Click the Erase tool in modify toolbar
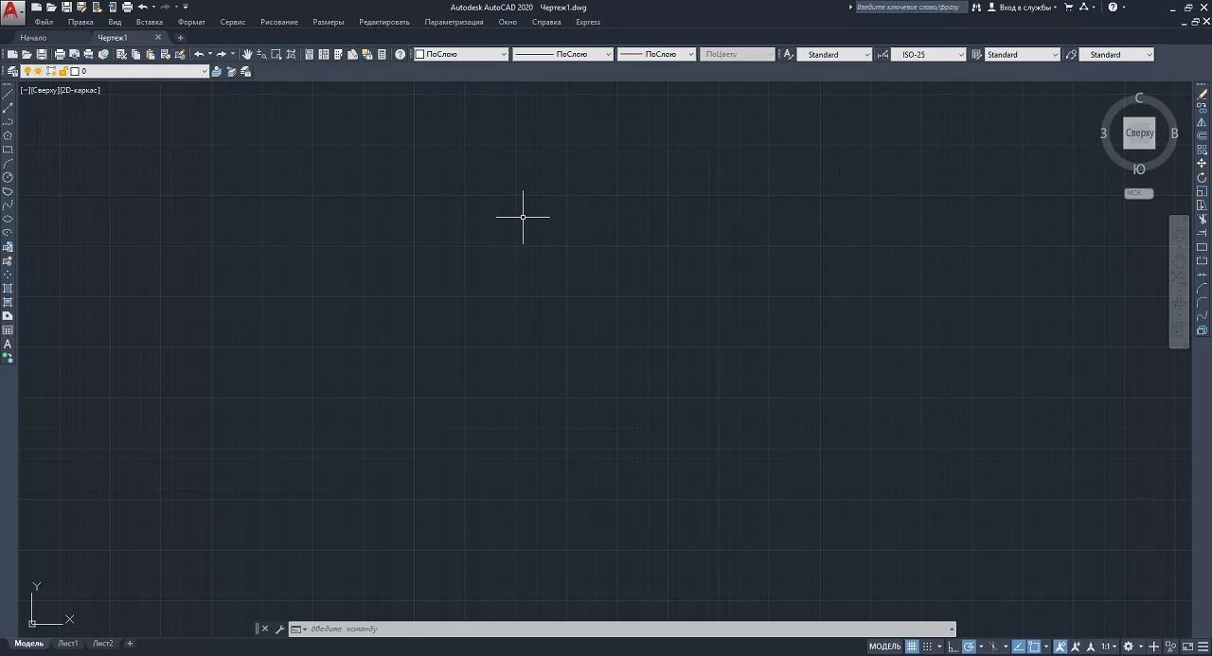The height and width of the screenshot is (656, 1212). [1202, 93]
